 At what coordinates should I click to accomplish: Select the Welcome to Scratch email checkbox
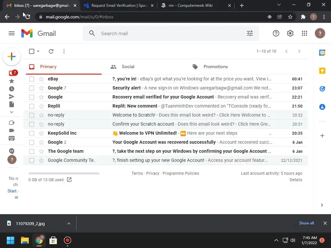coord(32,115)
